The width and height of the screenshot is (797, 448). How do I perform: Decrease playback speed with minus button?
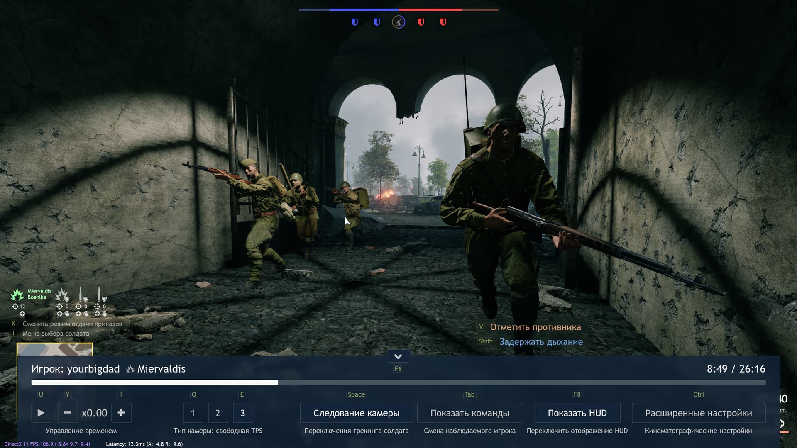click(x=67, y=413)
